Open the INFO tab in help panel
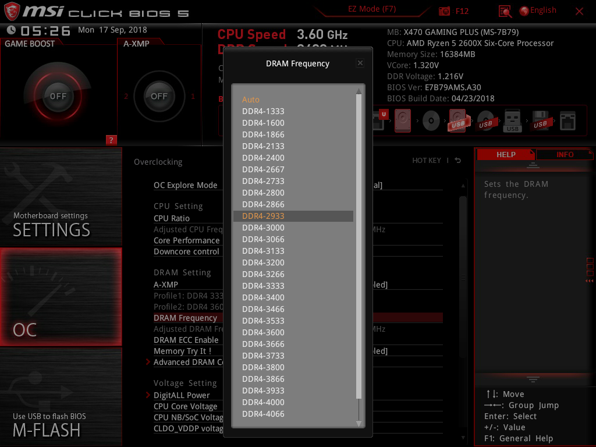 click(x=564, y=154)
